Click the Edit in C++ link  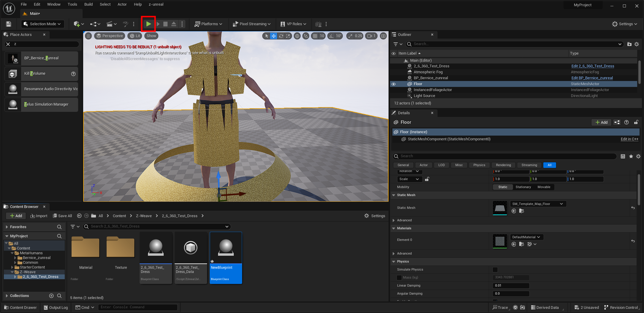coord(629,139)
